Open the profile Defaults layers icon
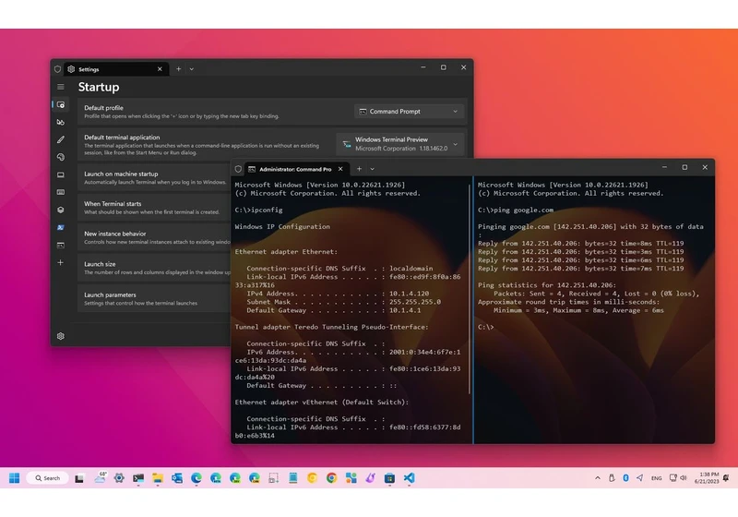Viewport: 738px width, 517px height. click(x=61, y=210)
